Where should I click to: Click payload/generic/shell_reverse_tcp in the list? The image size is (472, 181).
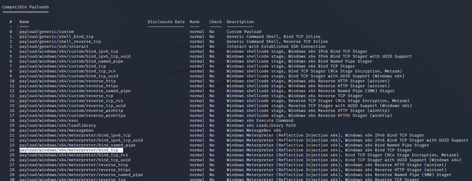pyautogui.click(x=60, y=42)
